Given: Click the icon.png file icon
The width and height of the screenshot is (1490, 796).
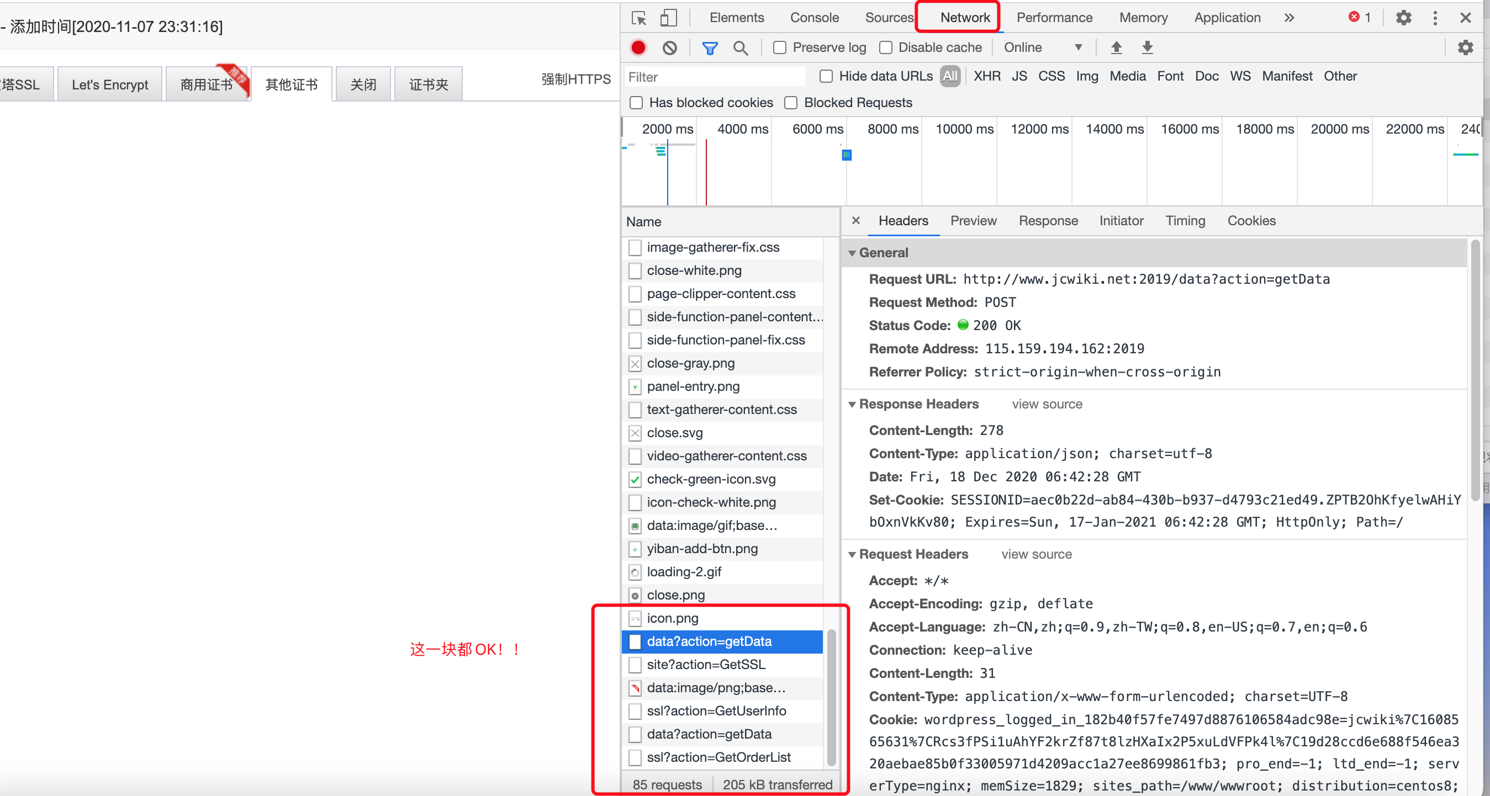Looking at the screenshot, I should [x=635, y=619].
